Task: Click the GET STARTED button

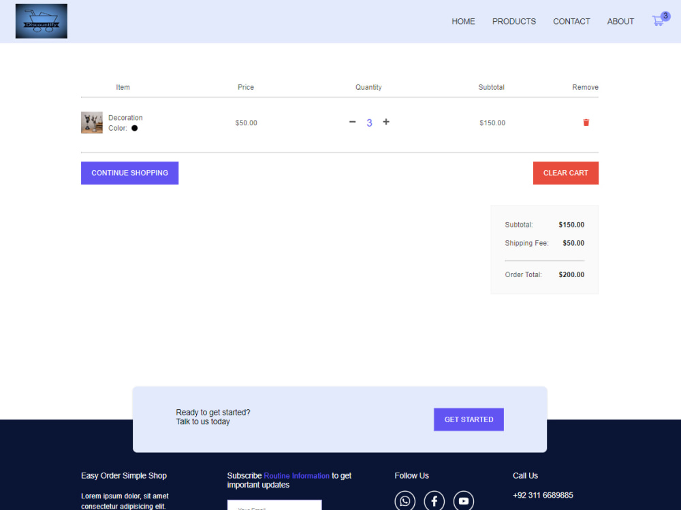Action: pos(469,419)
